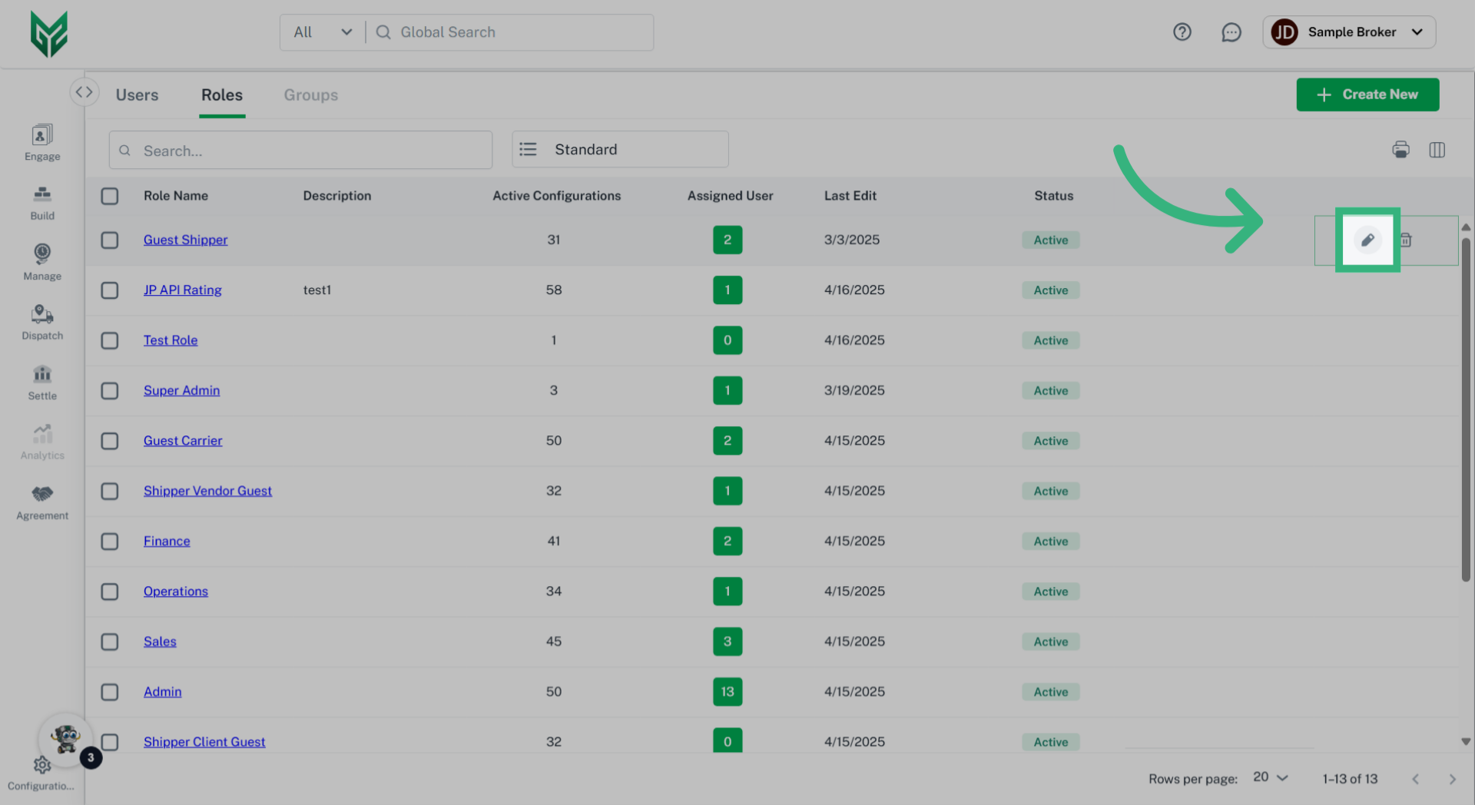
Task: Expand the All search filter dropdown
Action: coord(323,32)
